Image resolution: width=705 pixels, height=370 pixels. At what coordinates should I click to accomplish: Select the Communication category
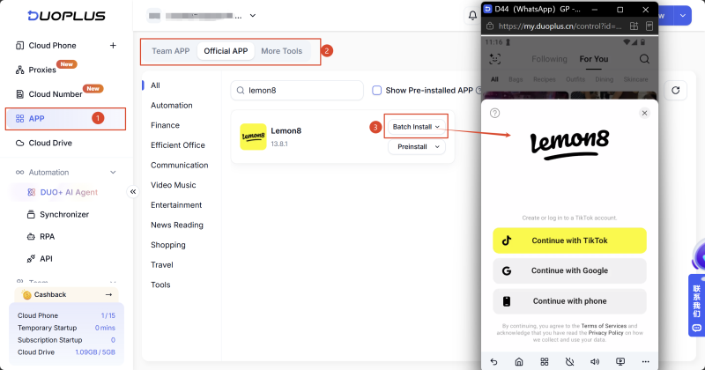tap(180, 165)
